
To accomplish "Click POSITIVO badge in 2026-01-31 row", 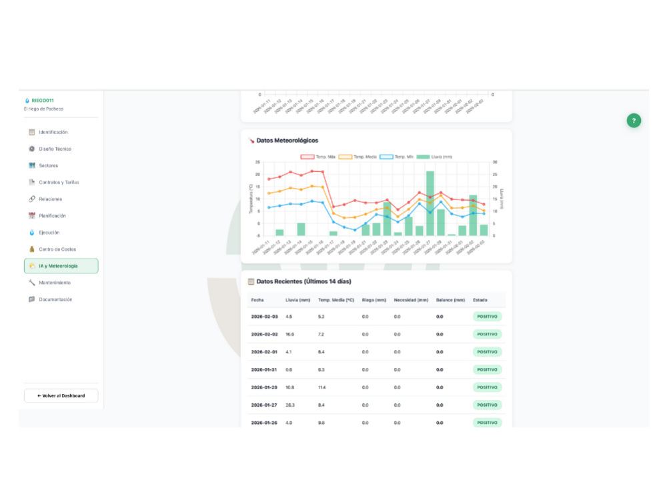I will click(x=487, y=370).
